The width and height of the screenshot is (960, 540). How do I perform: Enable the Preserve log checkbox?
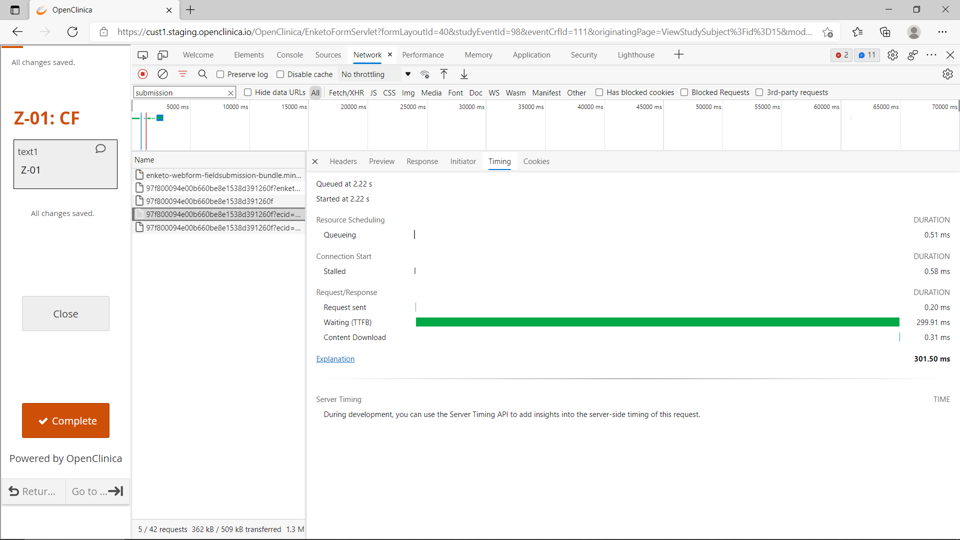tap(220, 74)
